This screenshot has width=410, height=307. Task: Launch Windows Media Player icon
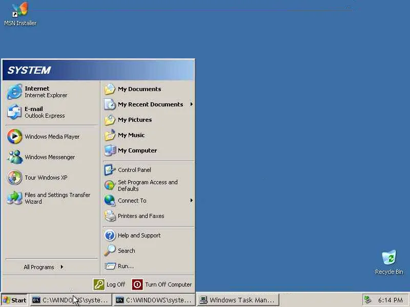pyautogui.click(x=14, y=136)
